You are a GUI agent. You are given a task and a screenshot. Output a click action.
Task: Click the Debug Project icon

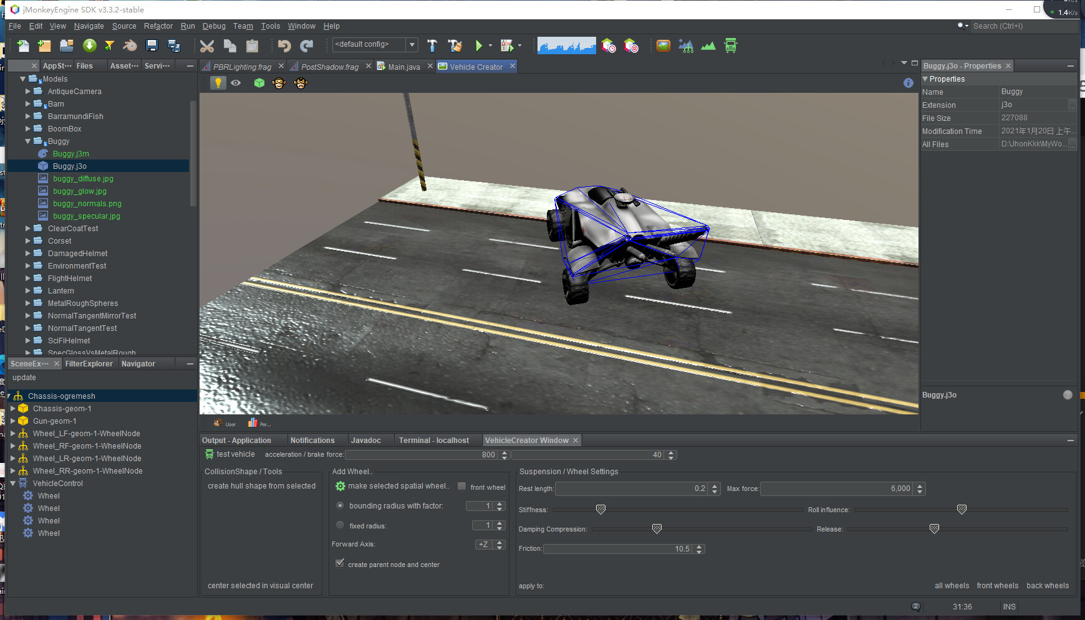[x=507, y=45]
